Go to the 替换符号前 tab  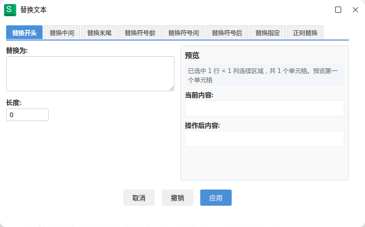click(140, 32)
